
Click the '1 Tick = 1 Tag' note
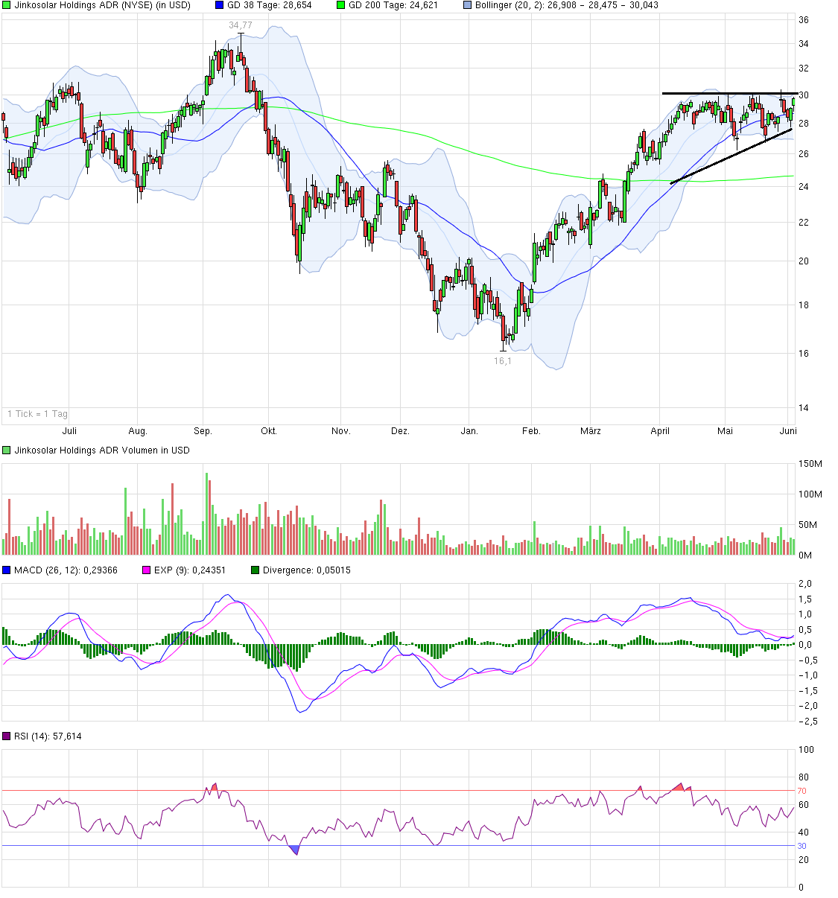[x=37, y=414]
